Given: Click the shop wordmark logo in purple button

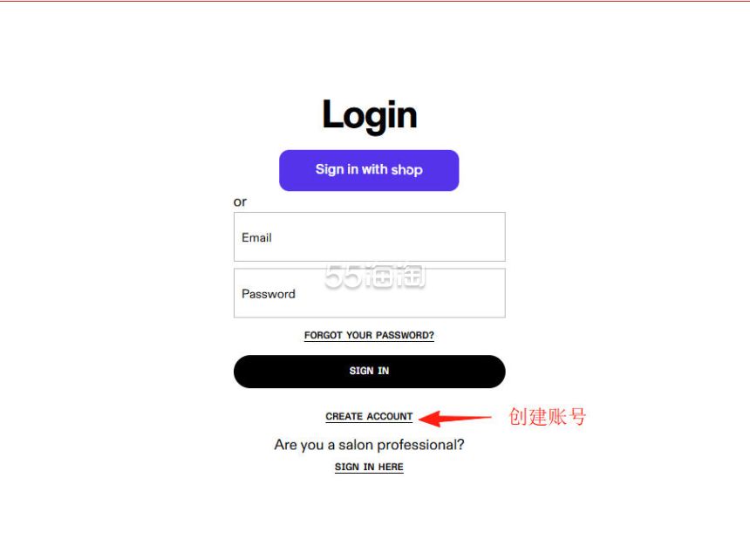Looking at the screenshot, I should point(406,170).
